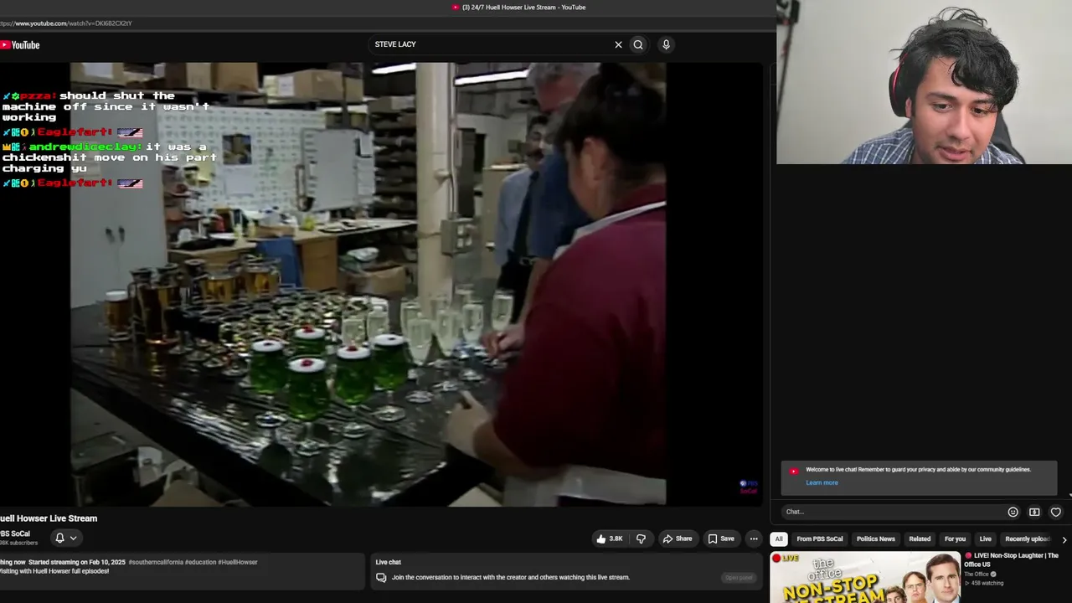Open the emoji picker in chat
The height and width of the screenshot is (603, 1072).
(1013, 512)
